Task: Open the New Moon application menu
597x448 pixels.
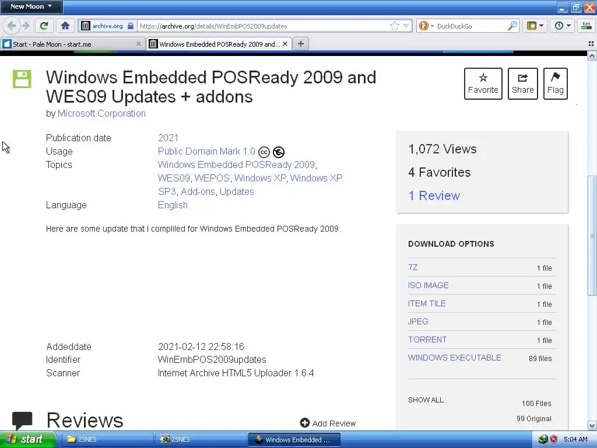Action: [31, 6]
